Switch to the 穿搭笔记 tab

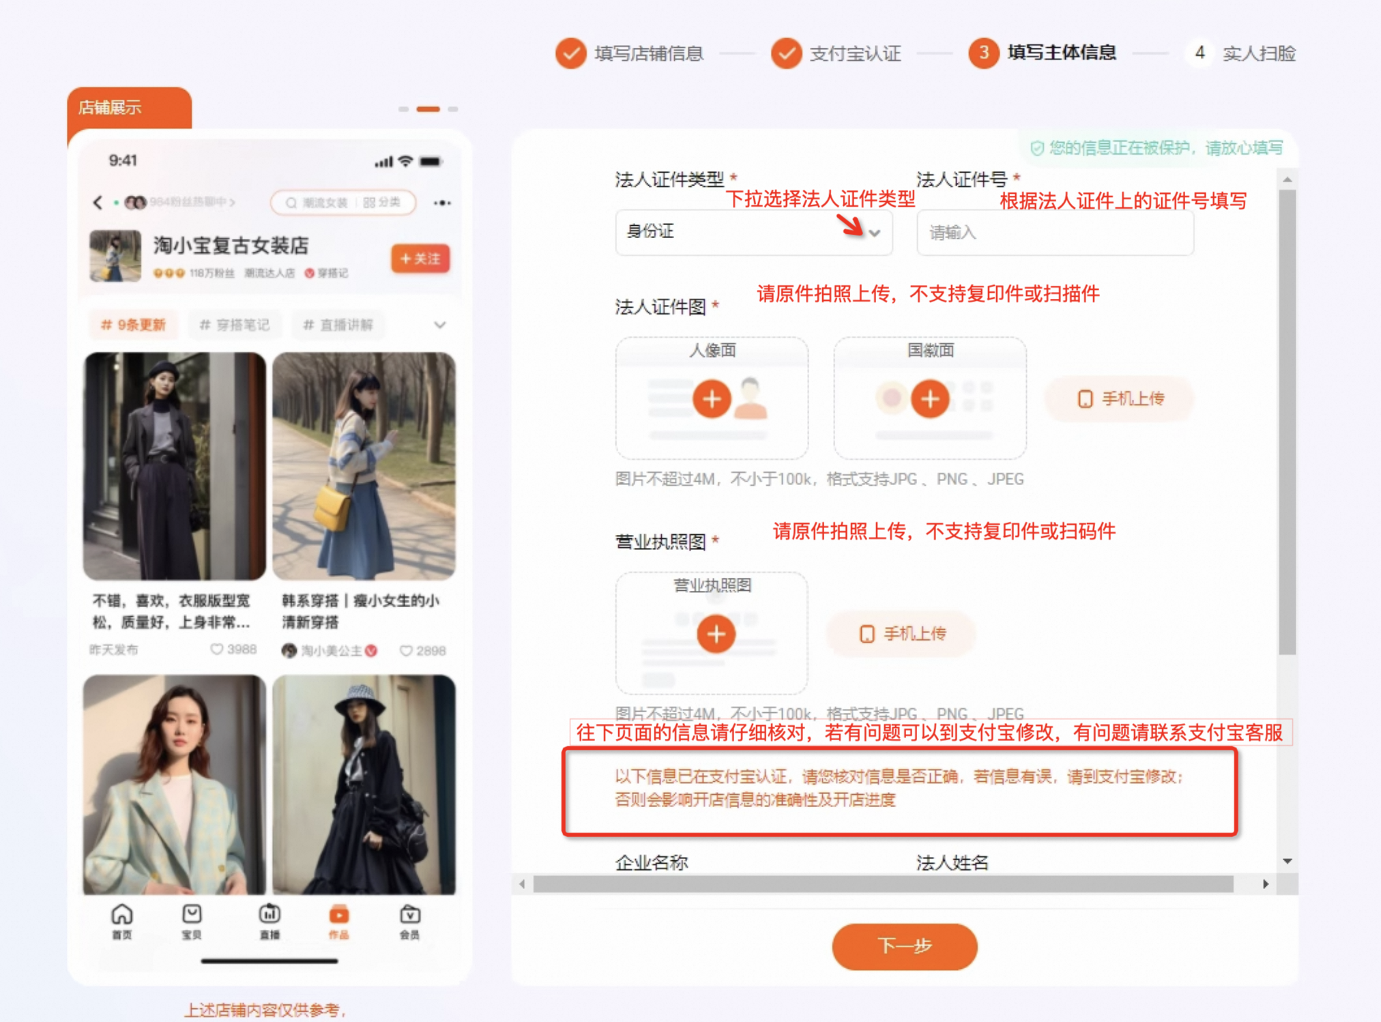[x=235, y=325]
